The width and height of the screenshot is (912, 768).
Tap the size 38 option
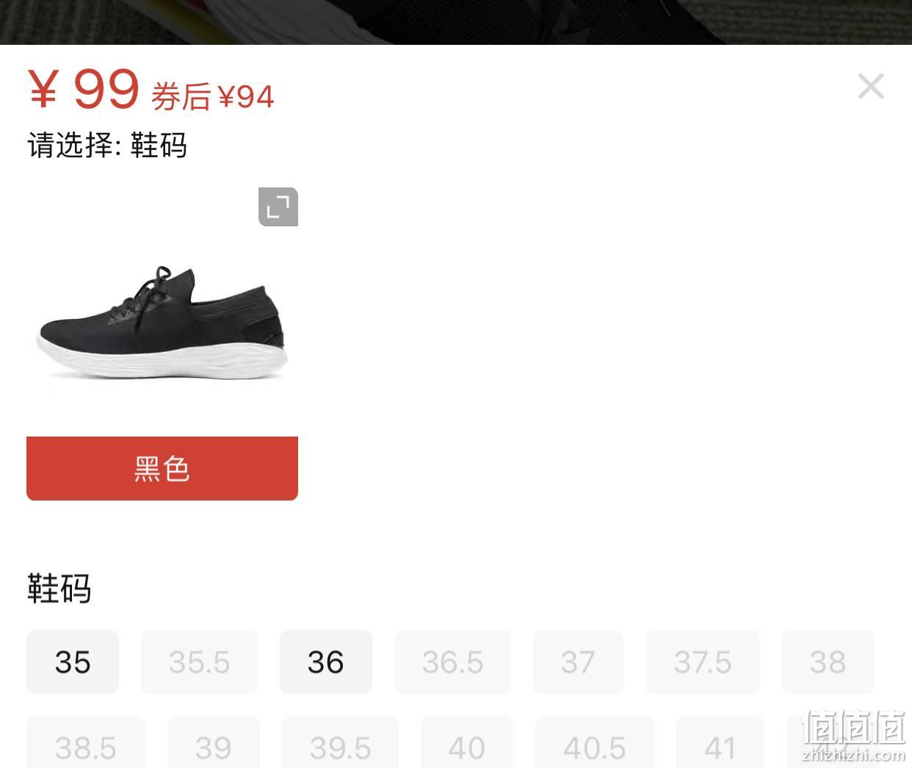point(828,661)
